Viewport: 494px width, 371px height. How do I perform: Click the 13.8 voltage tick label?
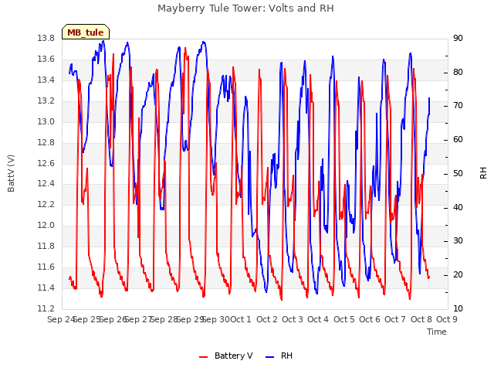click(x=46, y=39)
